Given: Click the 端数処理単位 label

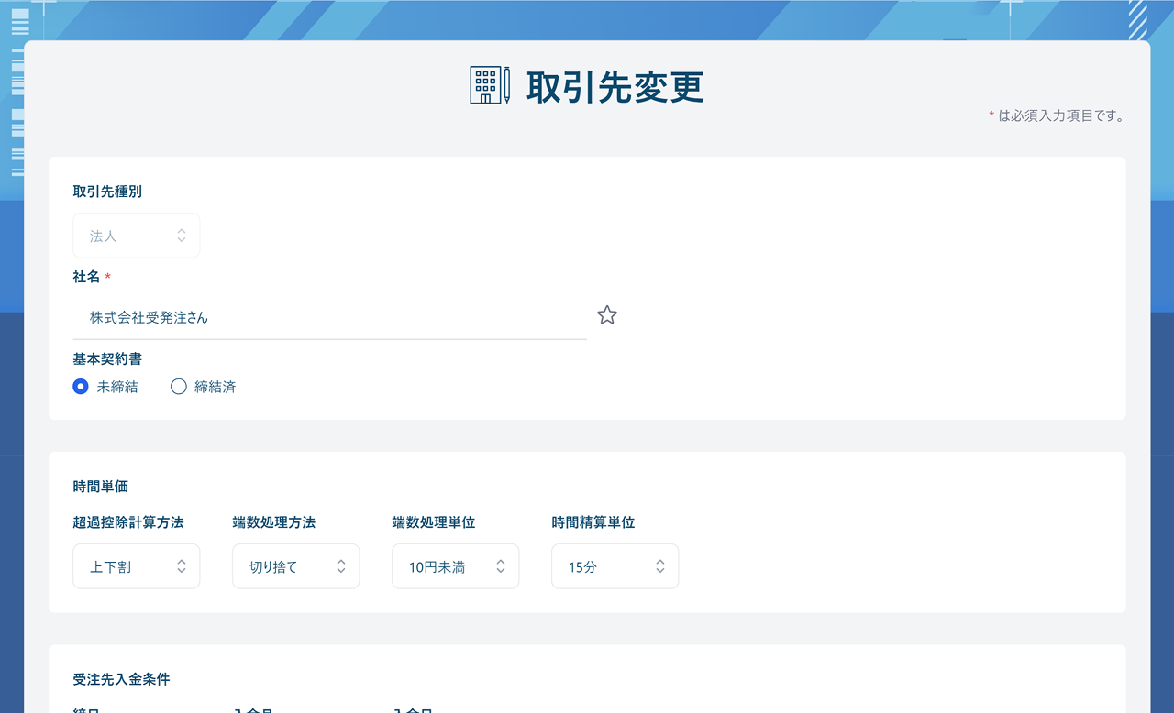Looking at the screenshot, I should point(434,522).
